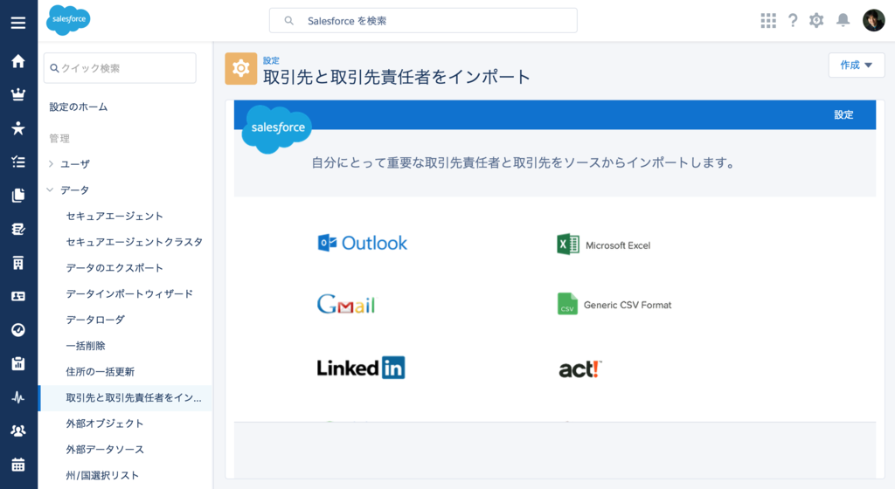
Task: Import contacts from Outlook
Action: pyautogui.click(x=363, y=243)
